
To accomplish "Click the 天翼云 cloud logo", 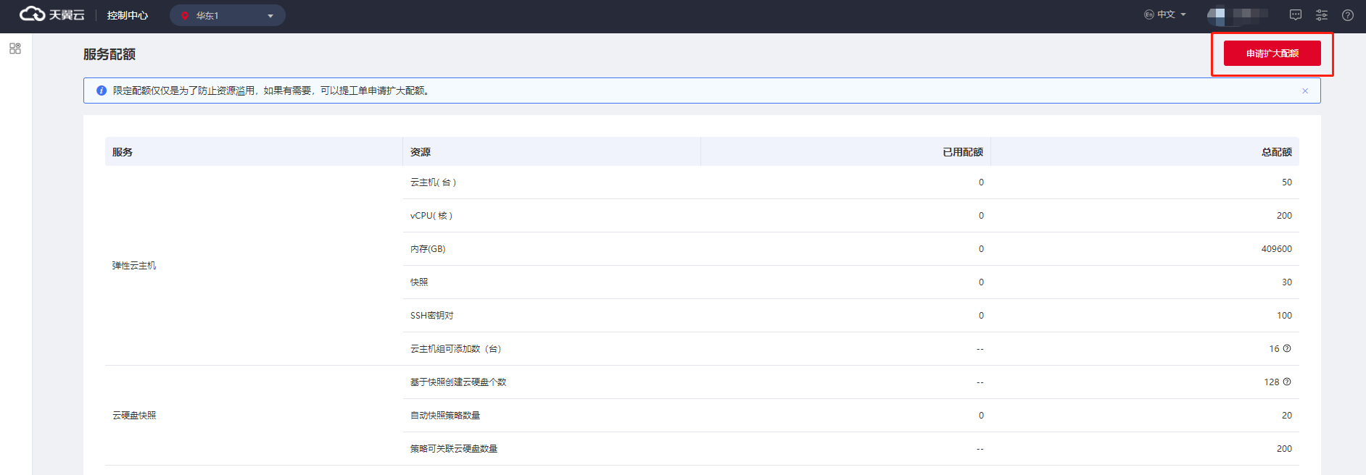I will 51,14.
